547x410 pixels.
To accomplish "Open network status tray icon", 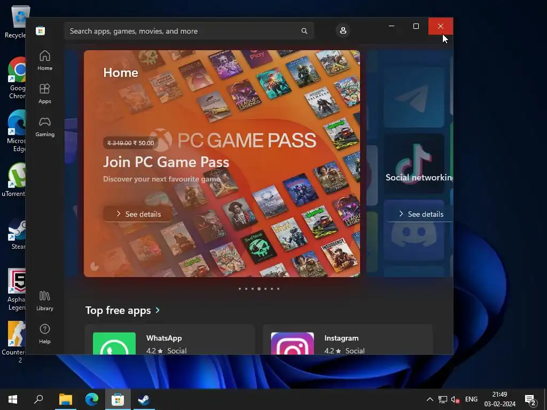I will 443,399.
